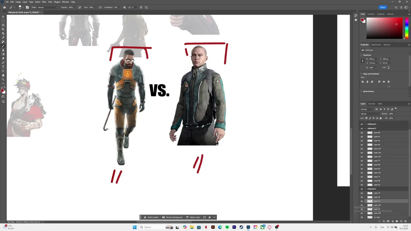Hide Layer 53 visibility eye
Image resolution: width=411 pixels, height=231 pixels.
[x=362, y=185]
